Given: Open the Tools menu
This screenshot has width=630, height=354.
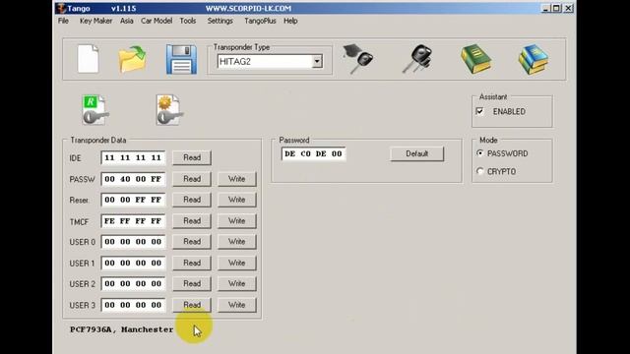Looking at the screenshot, I should 188,21.
